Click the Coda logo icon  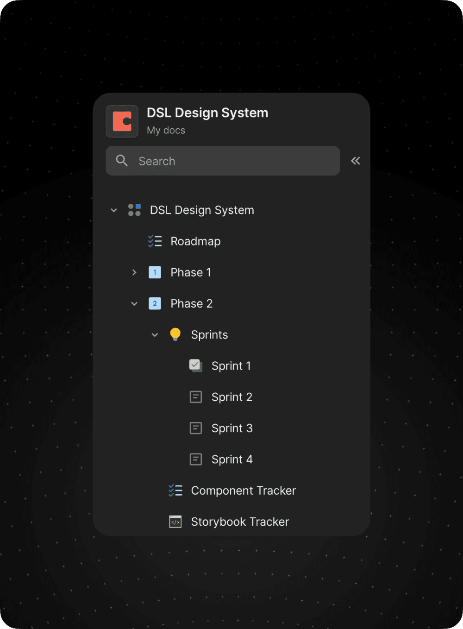122,121
